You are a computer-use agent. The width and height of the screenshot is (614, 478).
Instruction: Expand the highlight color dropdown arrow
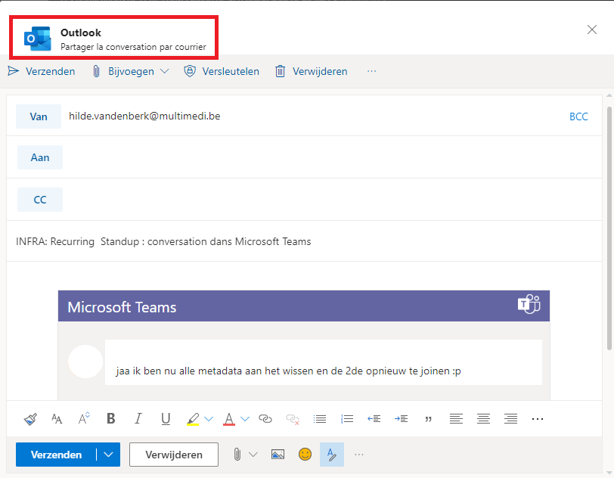coord(209,419)
